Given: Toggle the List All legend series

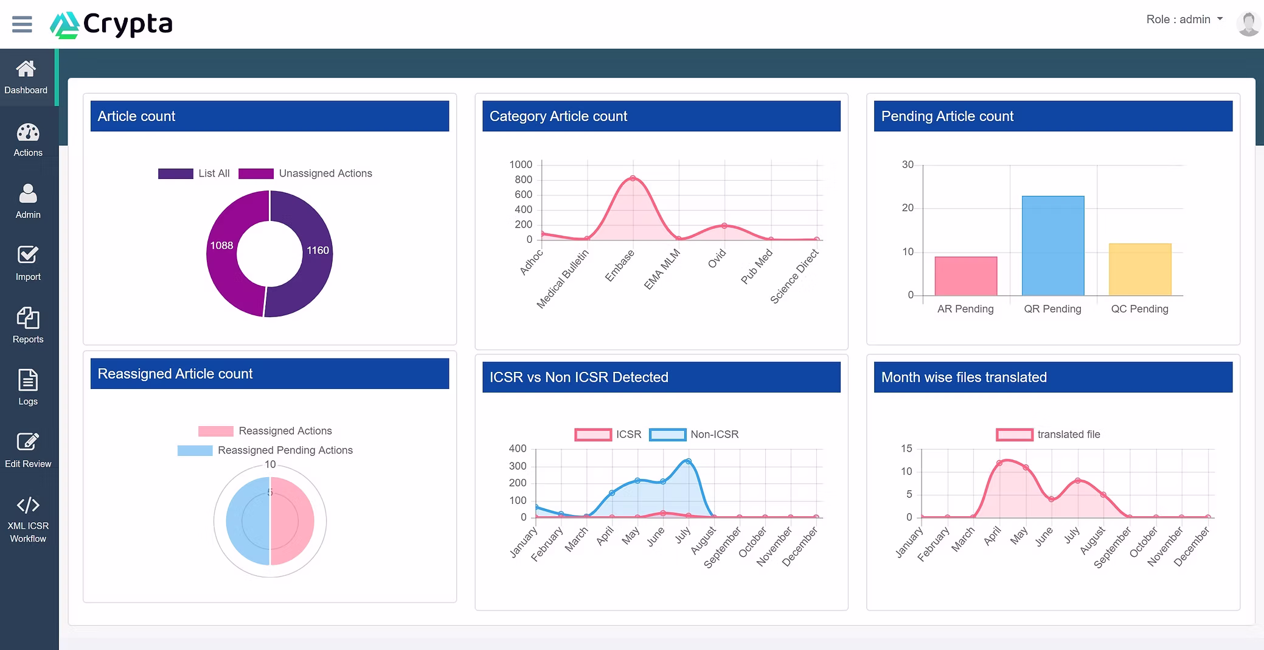Looking at the screenshot, I should click(x=194, y=173).
